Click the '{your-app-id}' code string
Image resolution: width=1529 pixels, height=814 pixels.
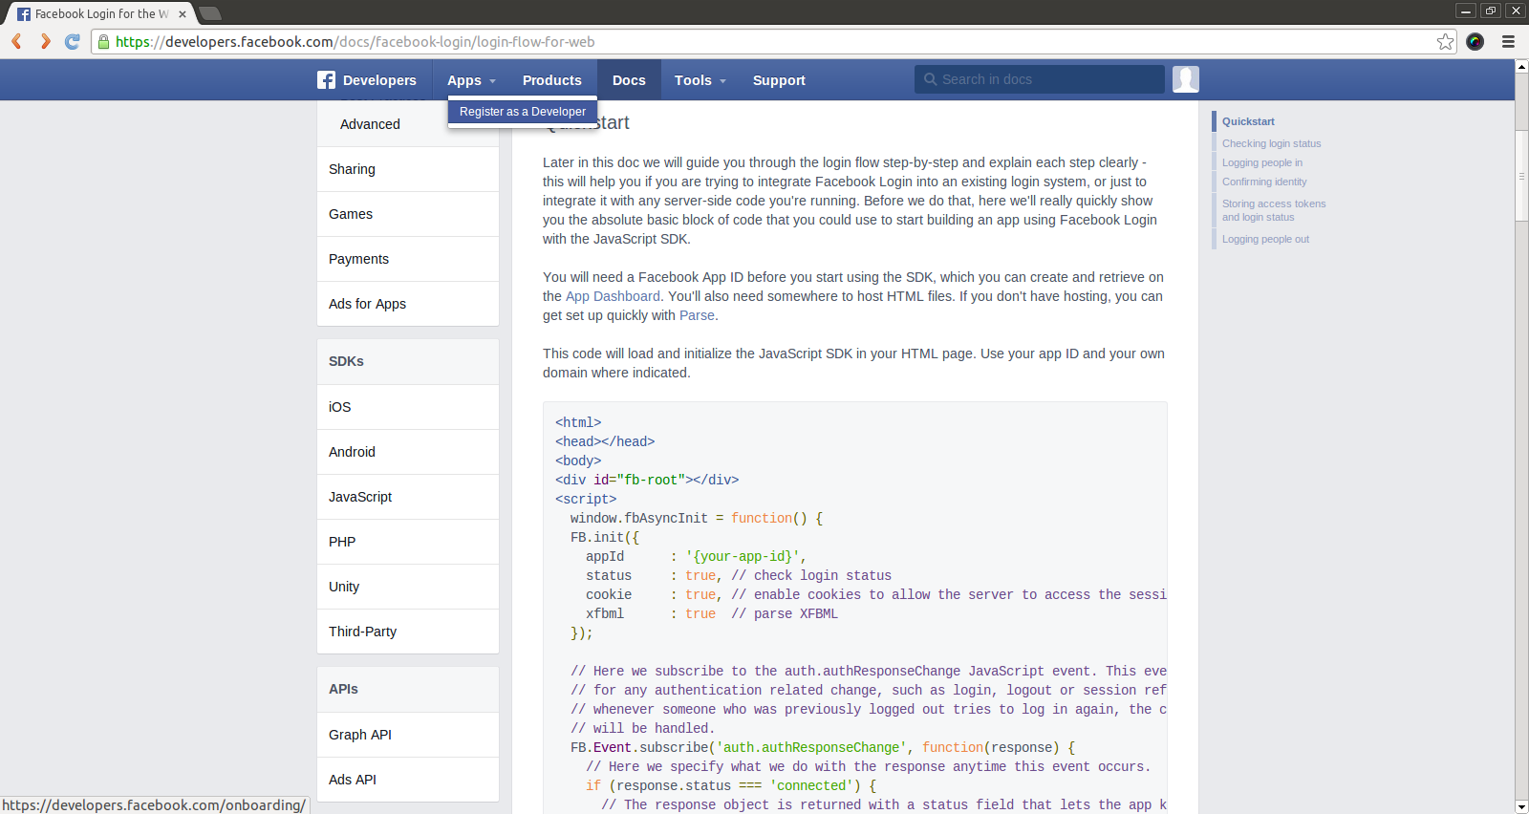pos(743,556)
